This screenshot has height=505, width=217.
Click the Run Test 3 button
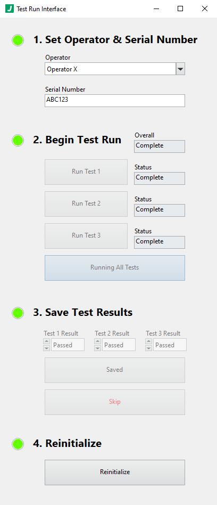[x=86, y=236]
